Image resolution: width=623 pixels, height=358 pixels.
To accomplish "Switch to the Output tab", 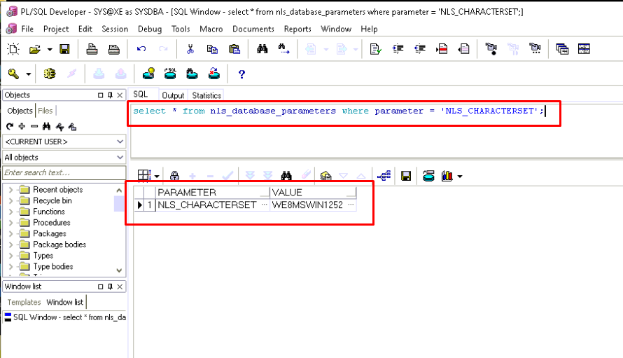I will (173, 95).
